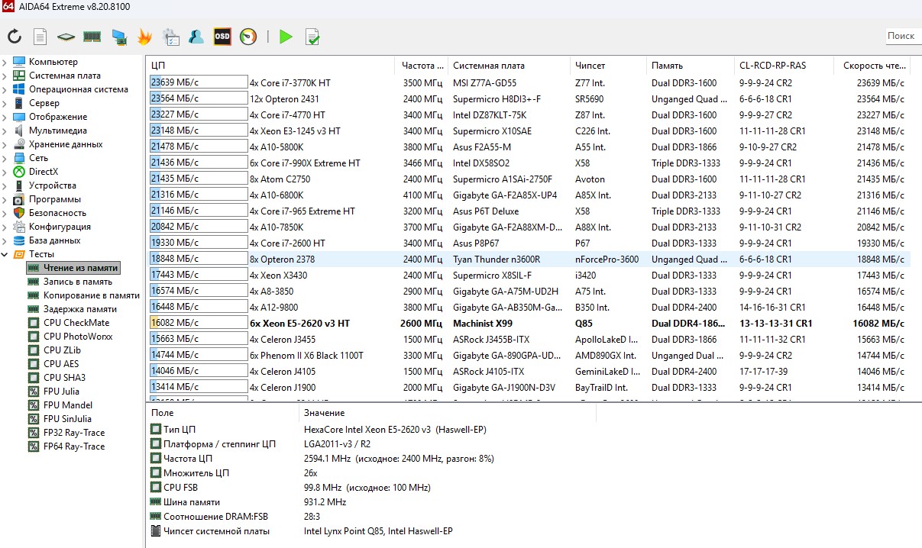Focus the Поиск search field
The width and height of the screenshot is (922, 548).
pyautogui.click(x=903, y=36)
